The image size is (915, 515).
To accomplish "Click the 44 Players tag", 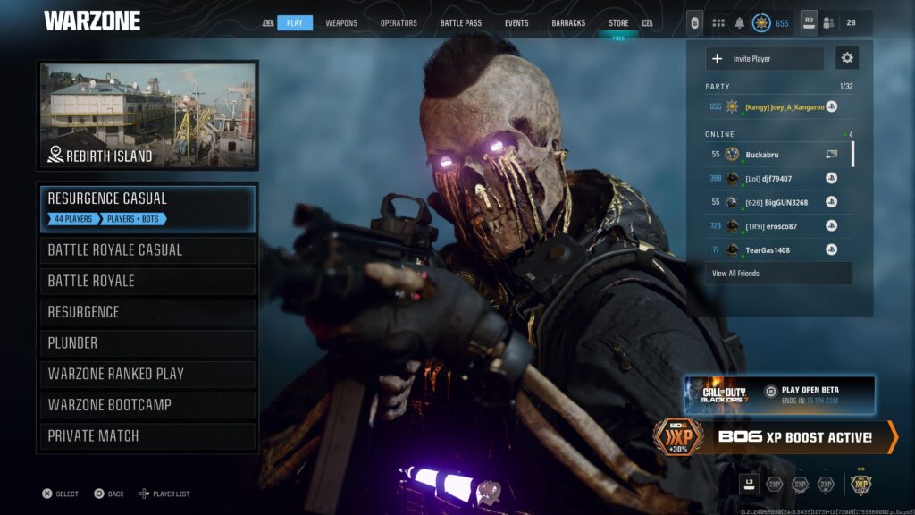I will pyautogui.click(x=73, y=219).
